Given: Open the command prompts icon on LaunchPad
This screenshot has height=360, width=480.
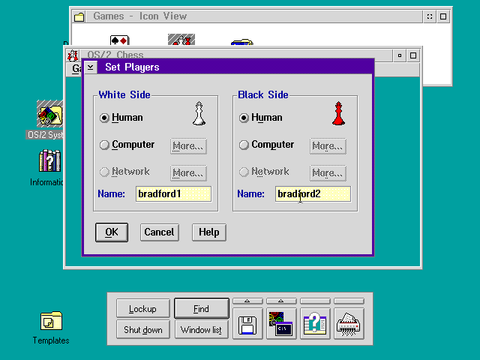Looking at the screenshot, I should coord(281,324).
